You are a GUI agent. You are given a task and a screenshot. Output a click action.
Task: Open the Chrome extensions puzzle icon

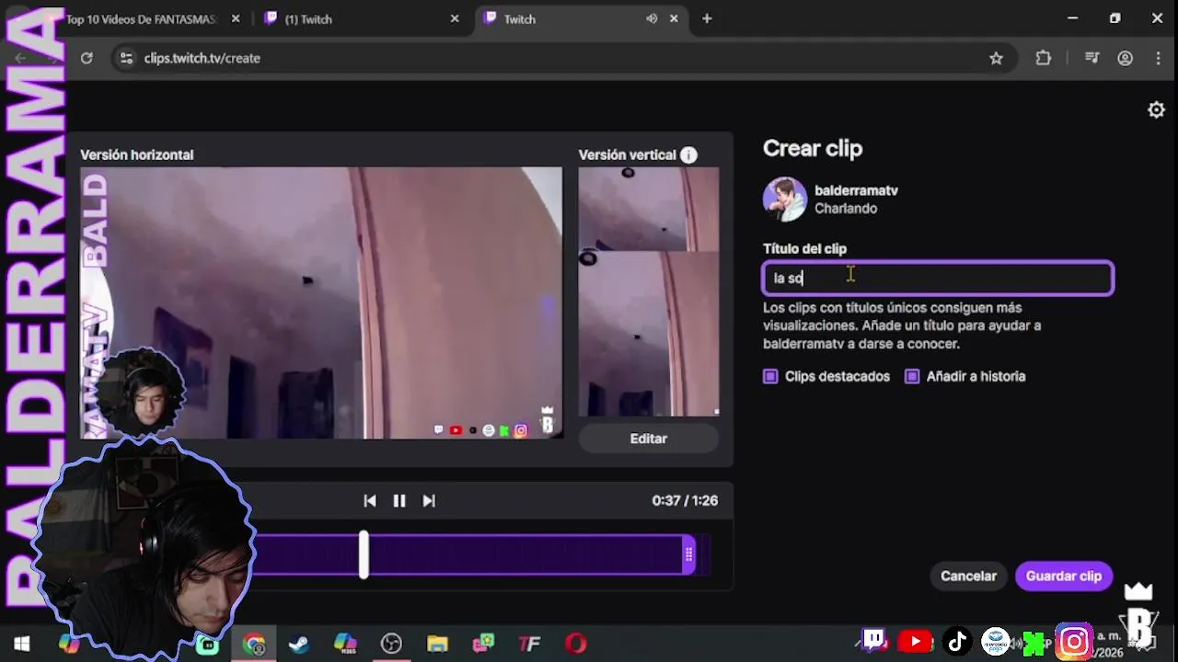click(1043, 58)
